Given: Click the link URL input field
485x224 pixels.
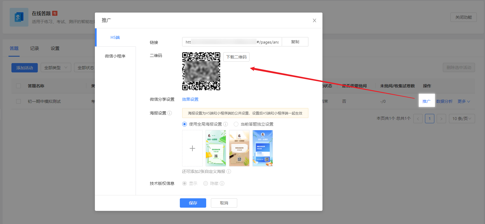Looking at the screenshot, I should (x=232, y=42).
